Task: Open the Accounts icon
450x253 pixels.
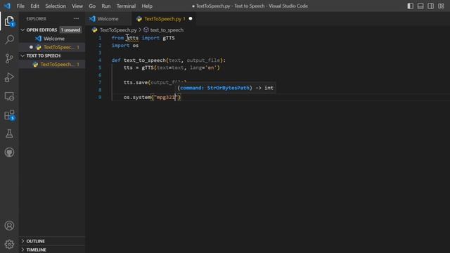Action: point(9,226)
